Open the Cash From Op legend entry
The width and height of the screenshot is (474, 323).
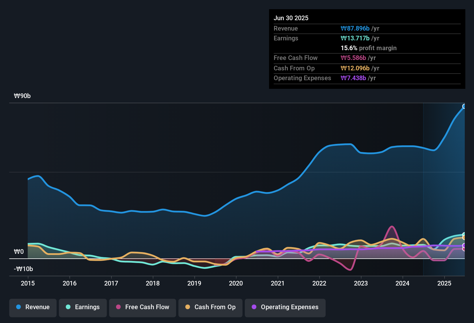pos(210,307)
